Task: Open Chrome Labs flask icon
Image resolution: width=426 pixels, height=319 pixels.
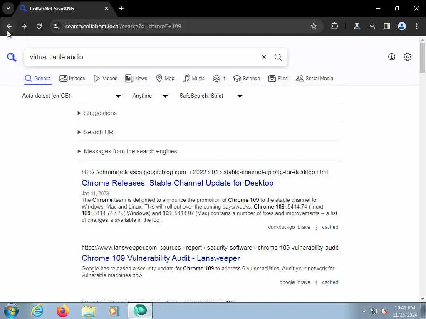Action: (x=357, y=26)
